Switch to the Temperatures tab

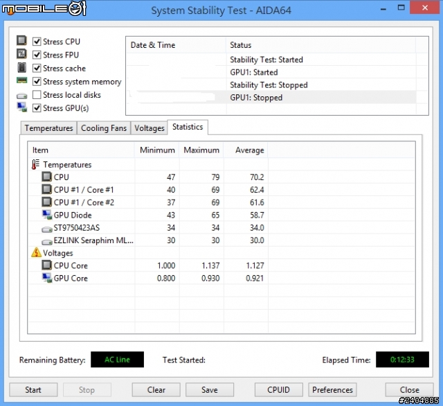pyautogui.click(x=48, y=128)
